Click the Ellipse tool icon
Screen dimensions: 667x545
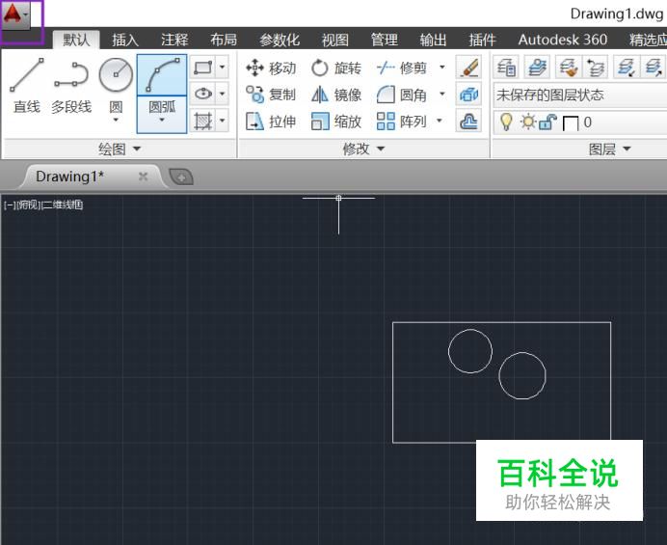tap(202, 94)
